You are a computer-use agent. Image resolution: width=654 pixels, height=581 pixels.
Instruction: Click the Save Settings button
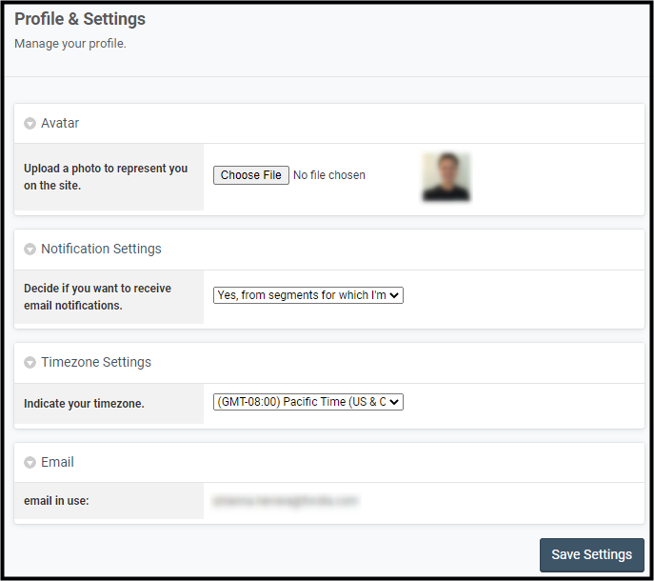tap(592, 554)
